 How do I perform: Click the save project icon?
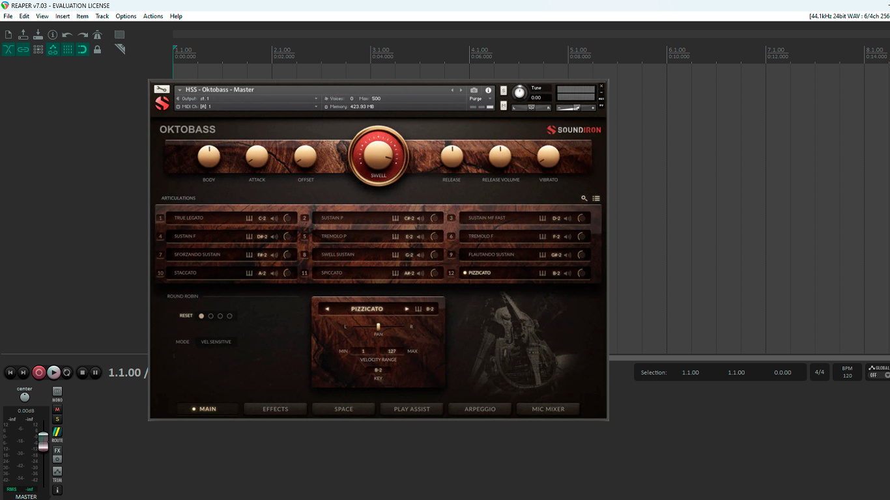pos(38,35)
